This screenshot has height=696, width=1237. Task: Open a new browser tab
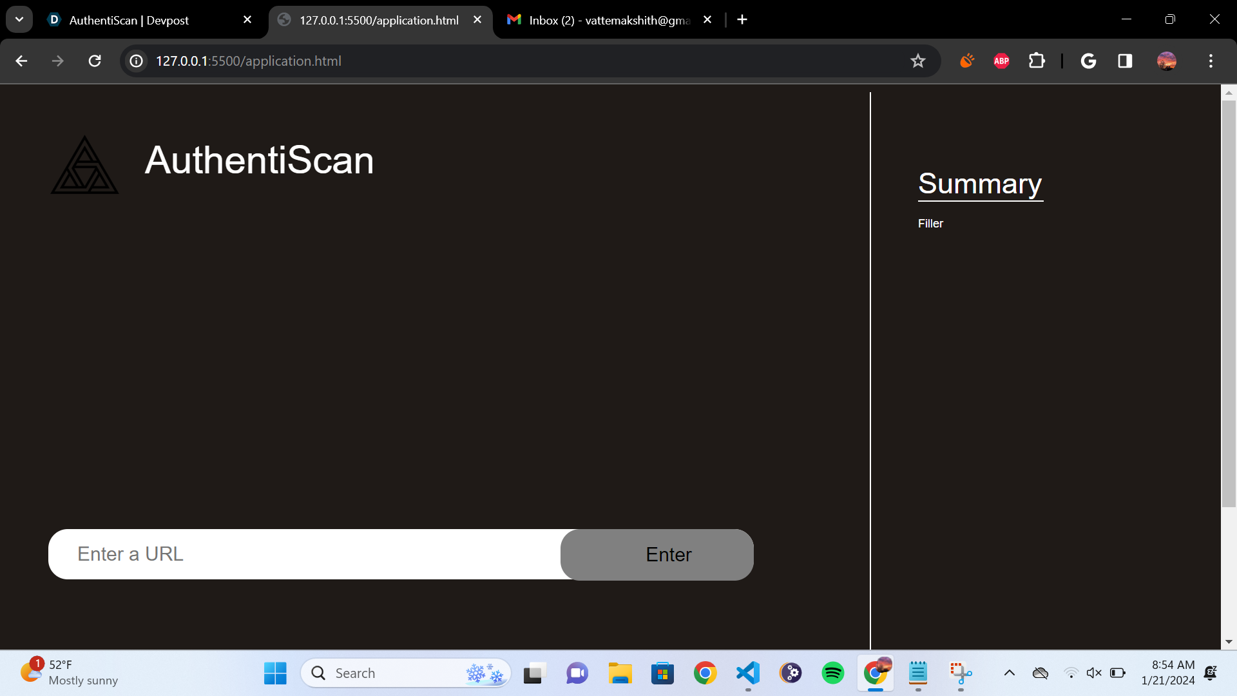(x=742, y=19)
